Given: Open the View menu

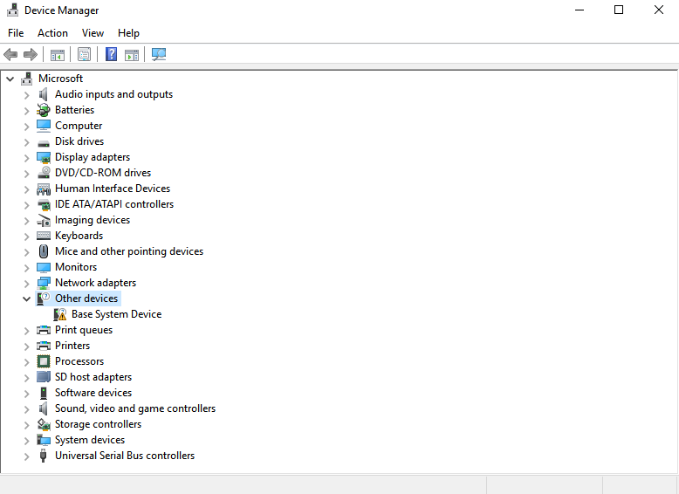Looking at the screenshot, I should (x=93, y=33).
